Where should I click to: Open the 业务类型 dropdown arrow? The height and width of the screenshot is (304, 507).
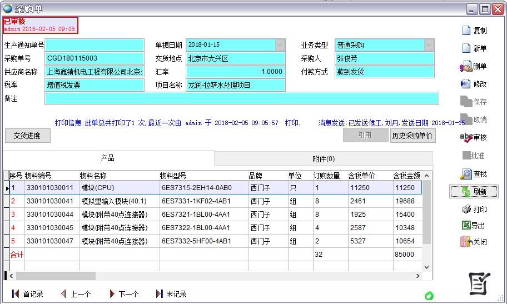[429, 45]
